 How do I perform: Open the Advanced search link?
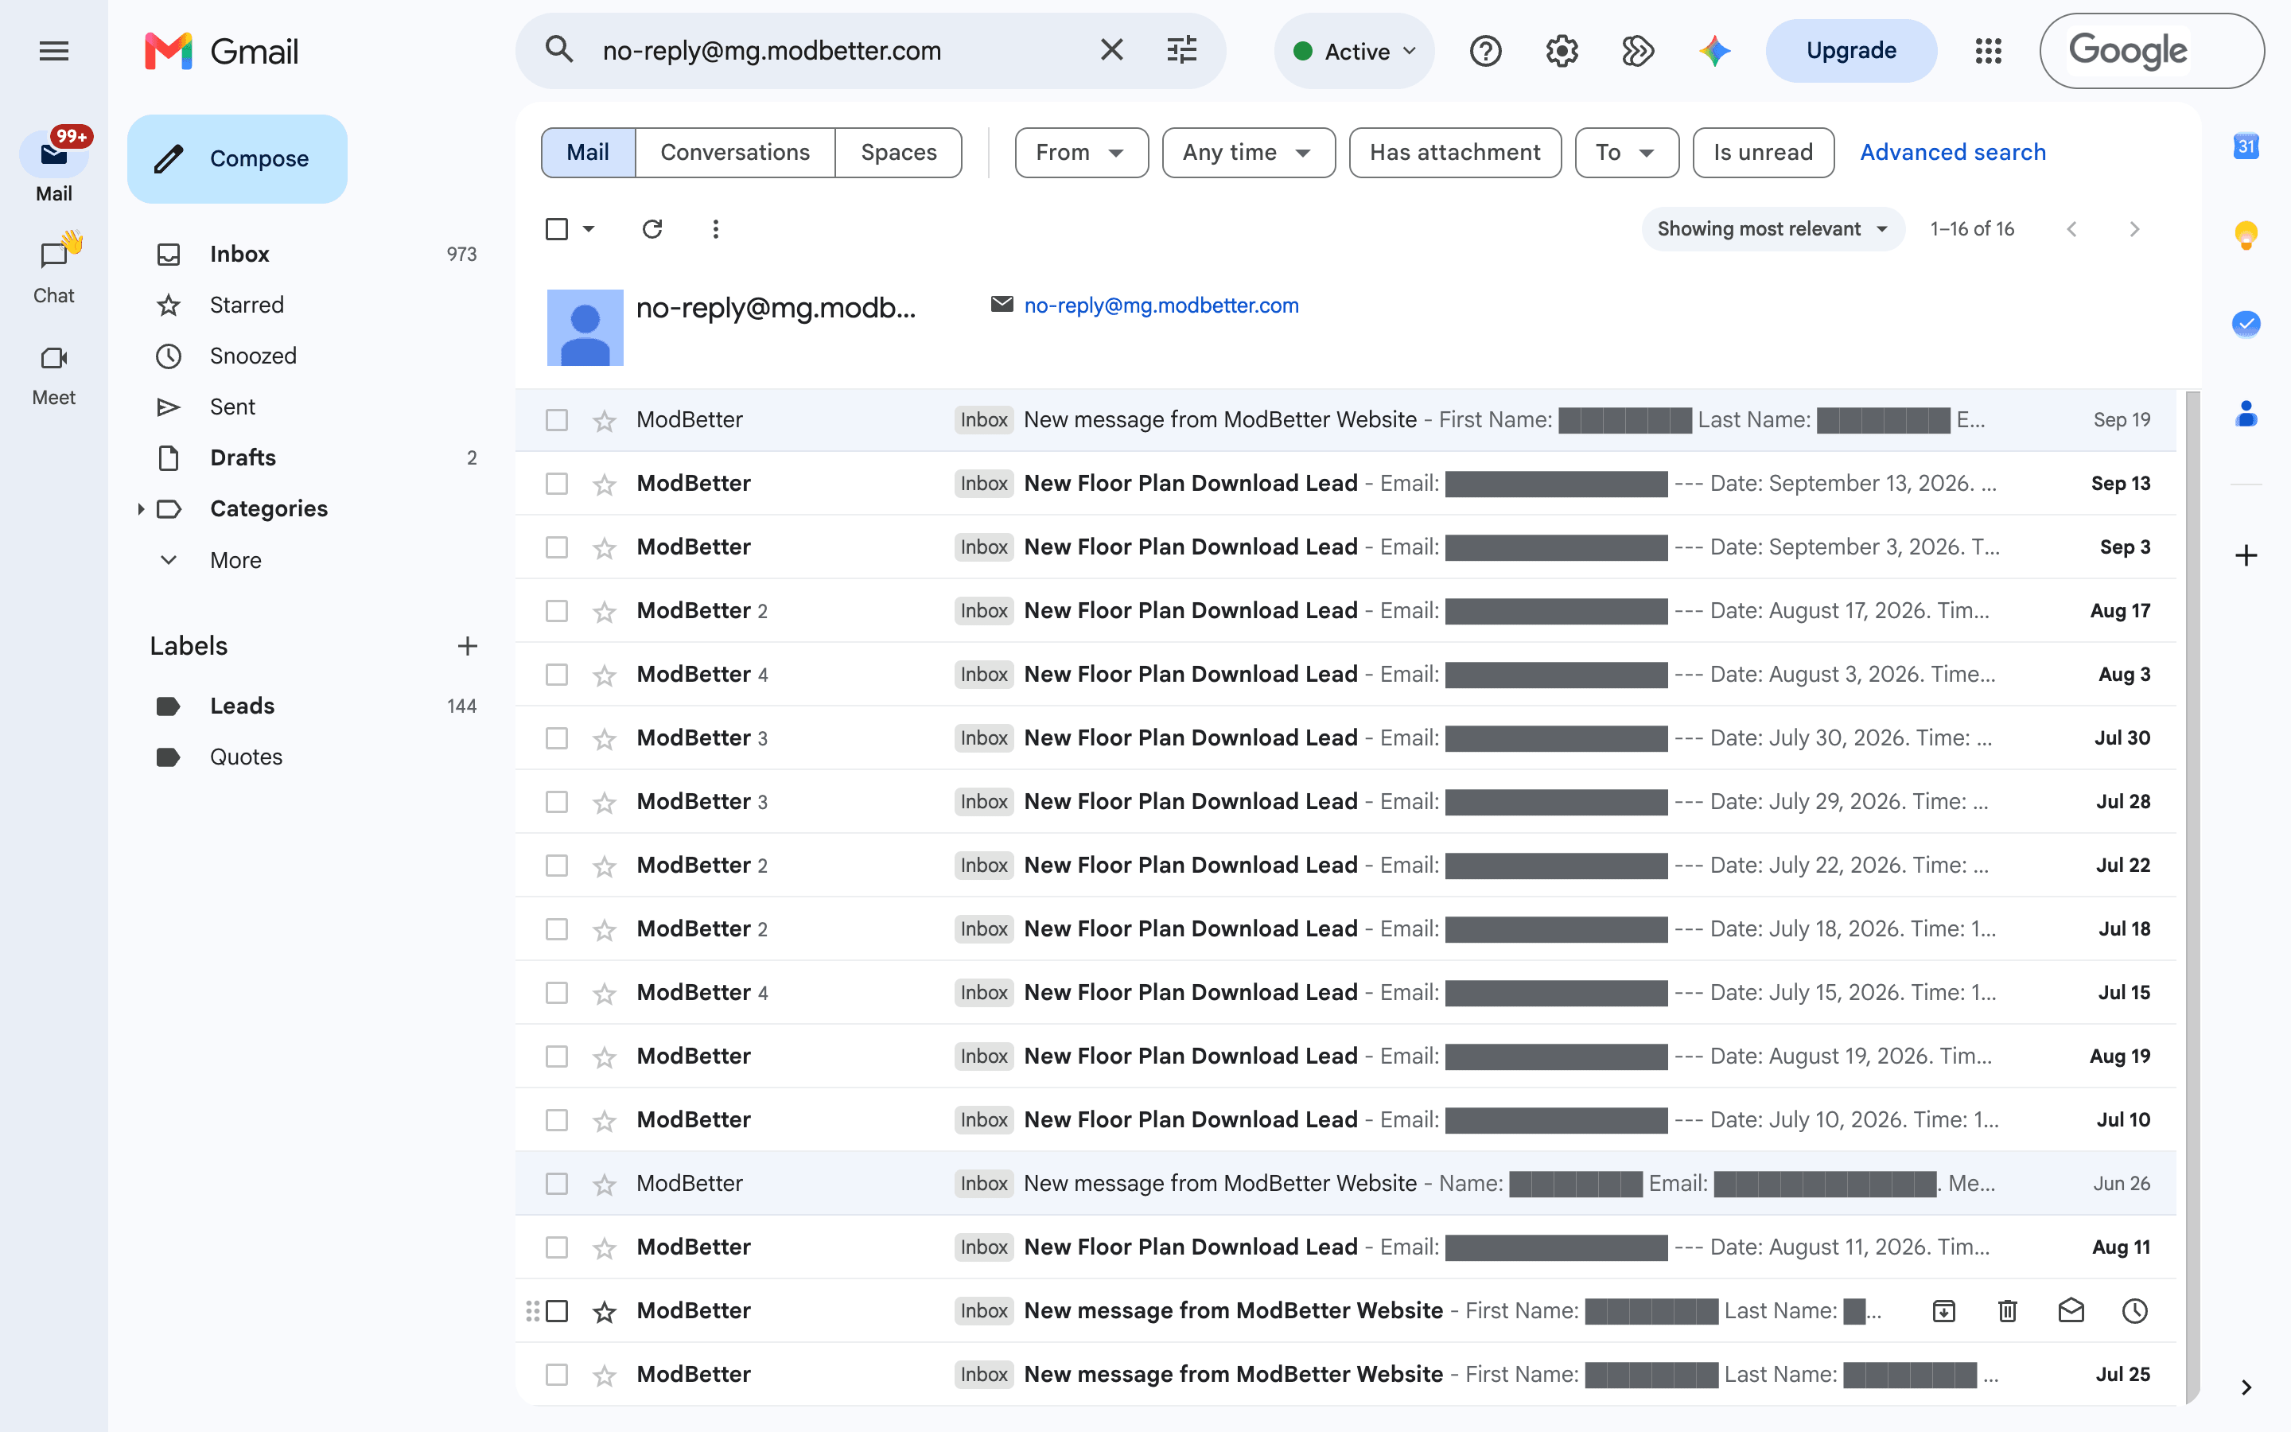(x=1953, y=153)
